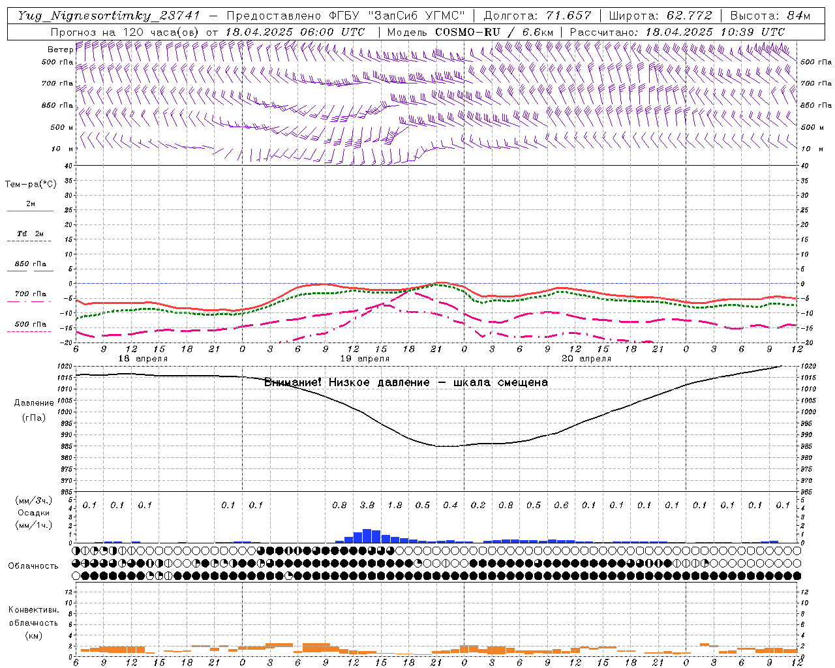The image size is (835, 668).
Task: Click the Тем-ра(°C) axis title
Action: pyautogui.click(x=31, y=185)
